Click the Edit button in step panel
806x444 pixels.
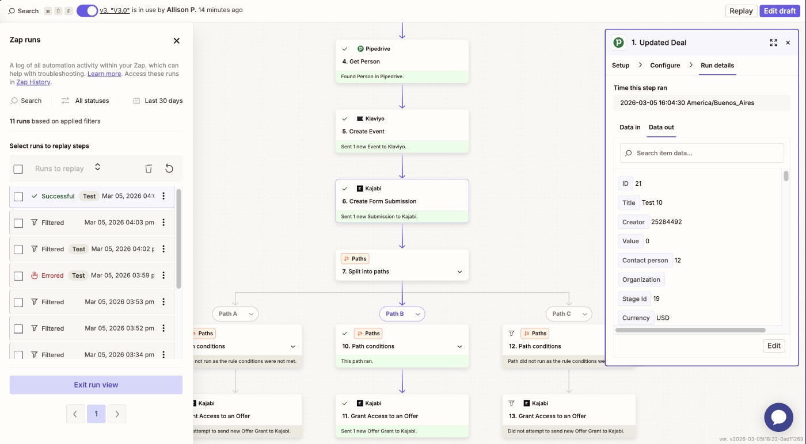774,346
